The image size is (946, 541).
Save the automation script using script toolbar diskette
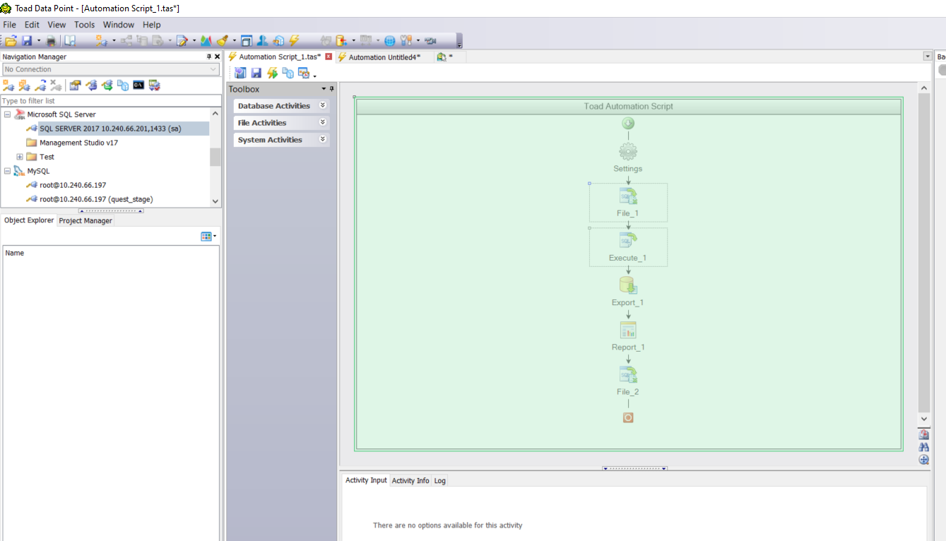click(256, 73)
